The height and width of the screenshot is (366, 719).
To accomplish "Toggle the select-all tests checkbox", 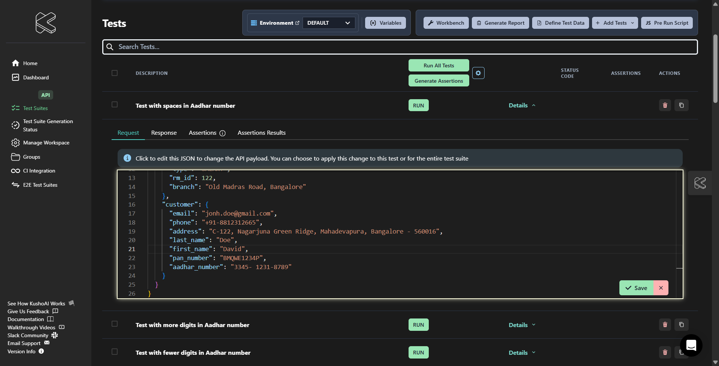I will coord(115,73).
